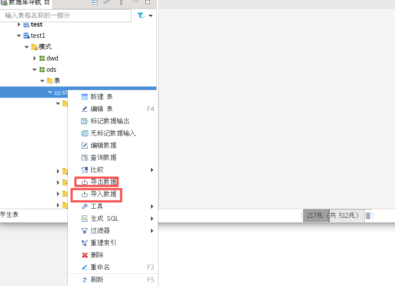The width and height of the screenshot is (395, 286).
Task: Expand the test database node
Action: tap(19, 24)
